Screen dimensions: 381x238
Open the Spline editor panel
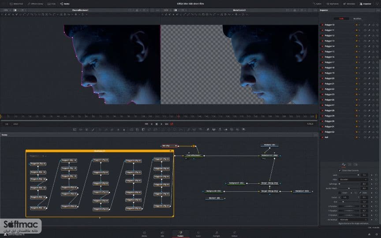point(317,4)
